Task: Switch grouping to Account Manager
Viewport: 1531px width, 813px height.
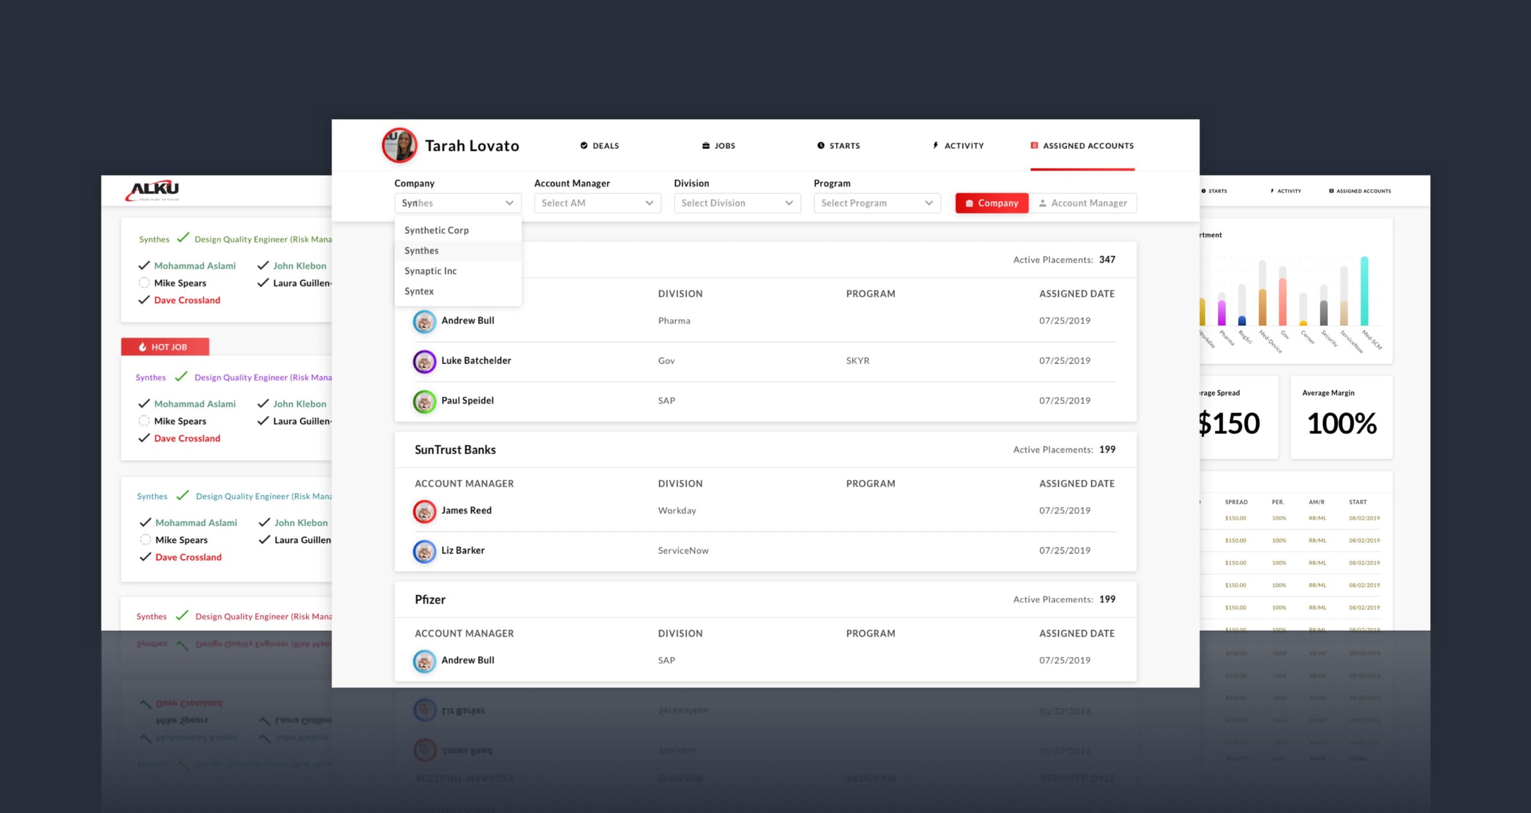Action: point(1082,203)
